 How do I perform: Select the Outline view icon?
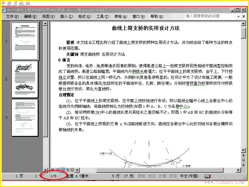coord(68,170)
